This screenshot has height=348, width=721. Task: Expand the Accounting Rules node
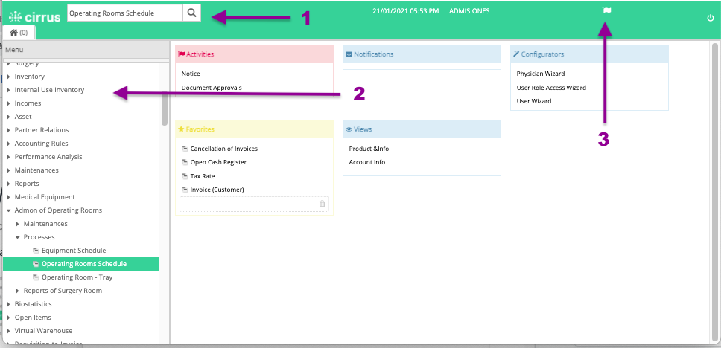(x=9, y=144)
